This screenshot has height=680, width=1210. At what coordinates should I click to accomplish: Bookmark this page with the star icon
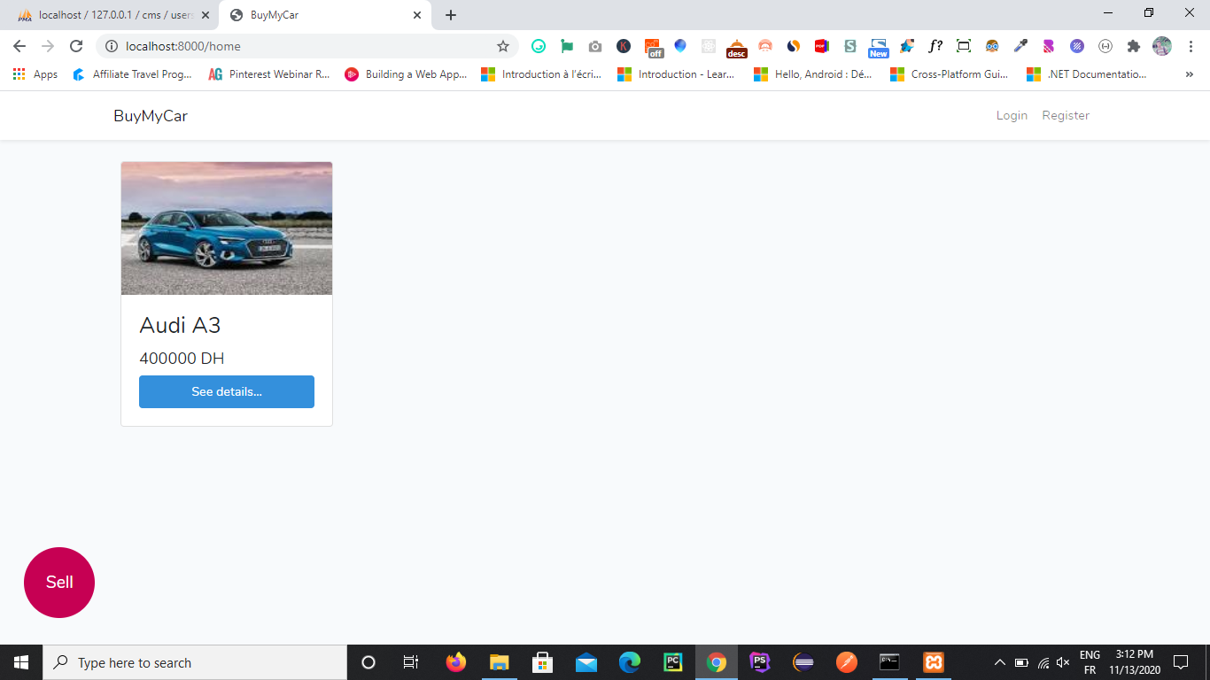503,46
